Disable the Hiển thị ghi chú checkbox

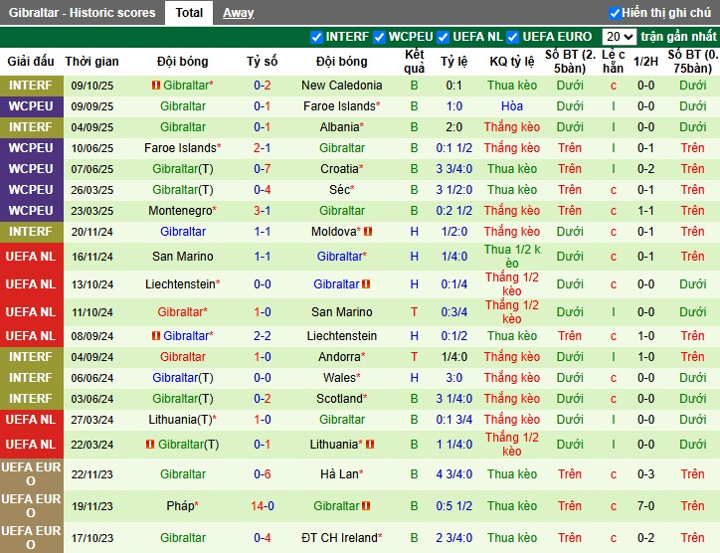coord(615,13)
